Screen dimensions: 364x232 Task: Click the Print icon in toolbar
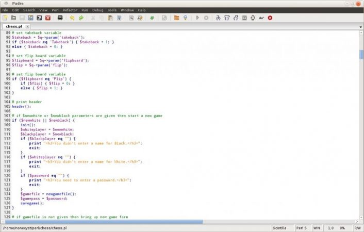click(60, 18)
